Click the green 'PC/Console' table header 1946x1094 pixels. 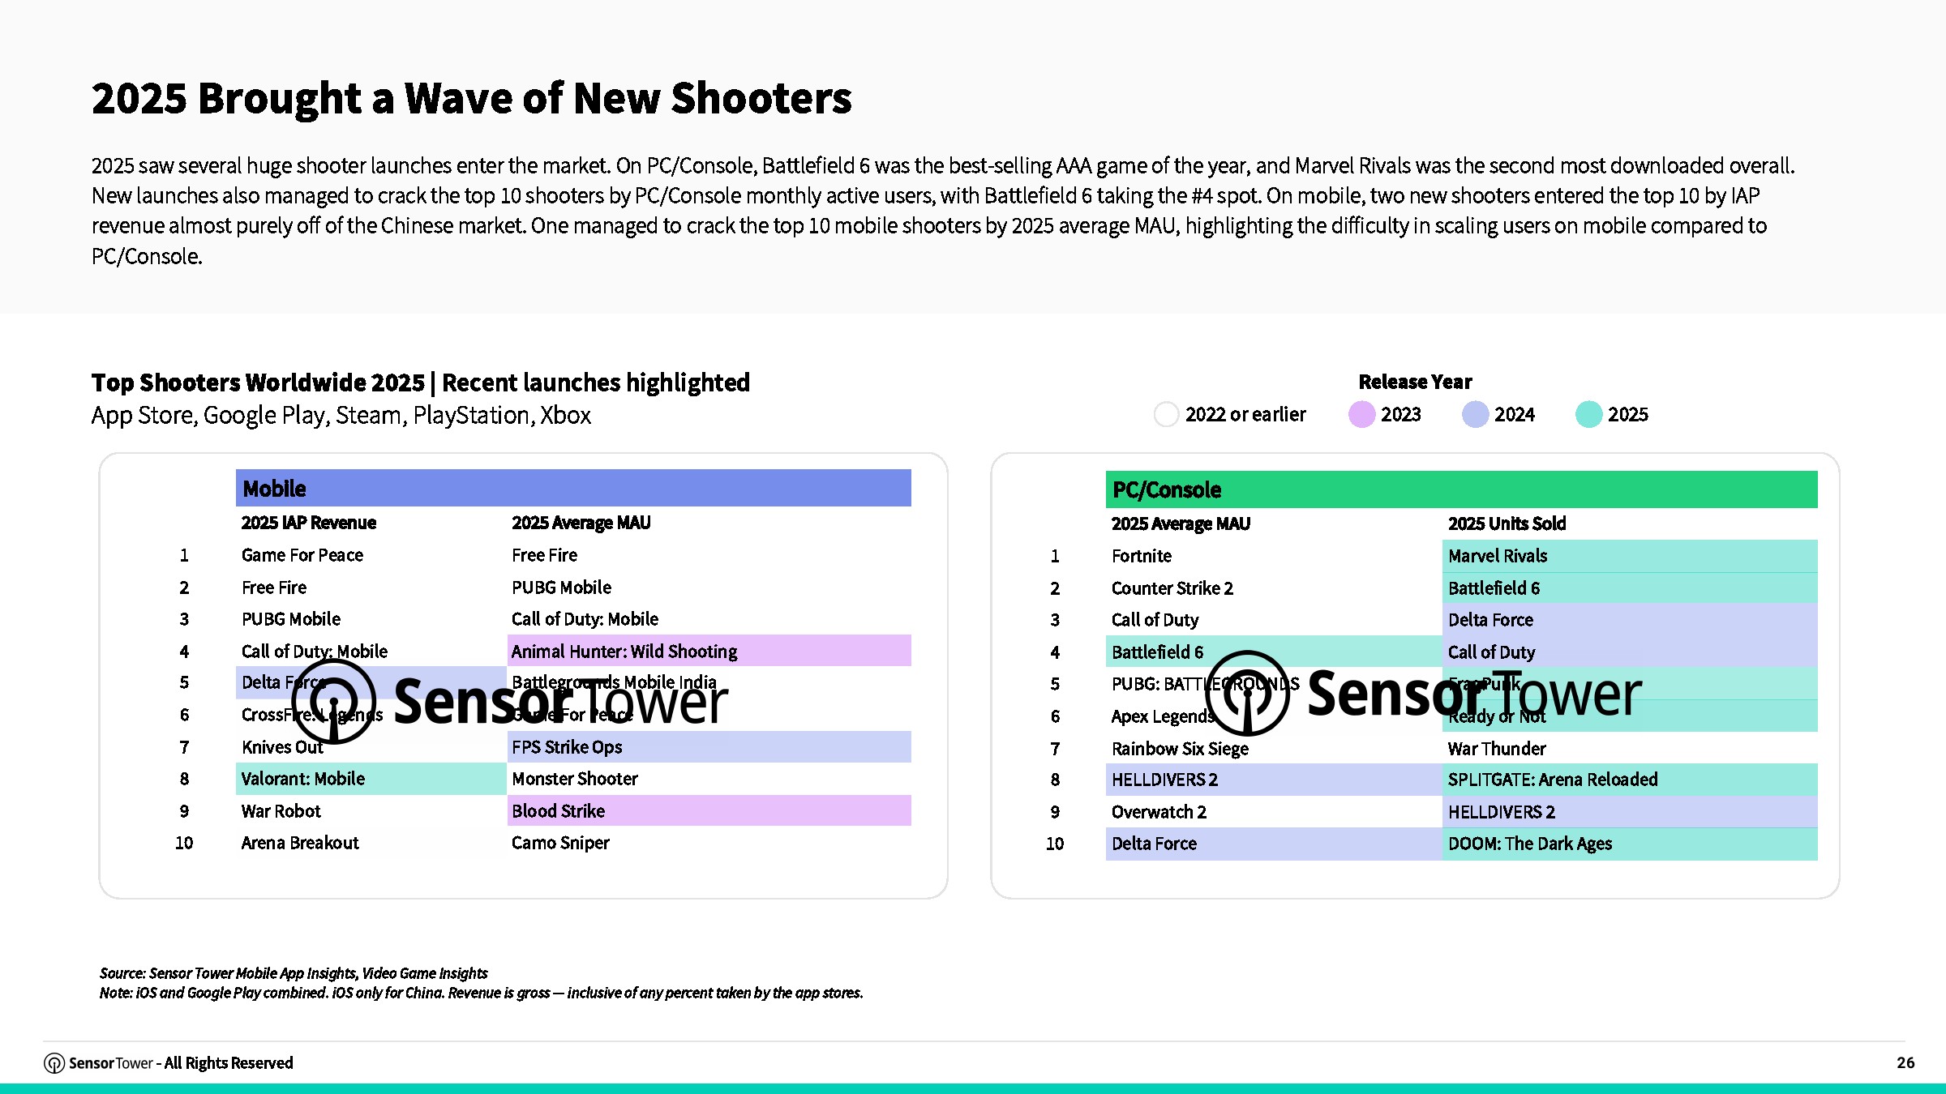click(x=1461, y=489)
